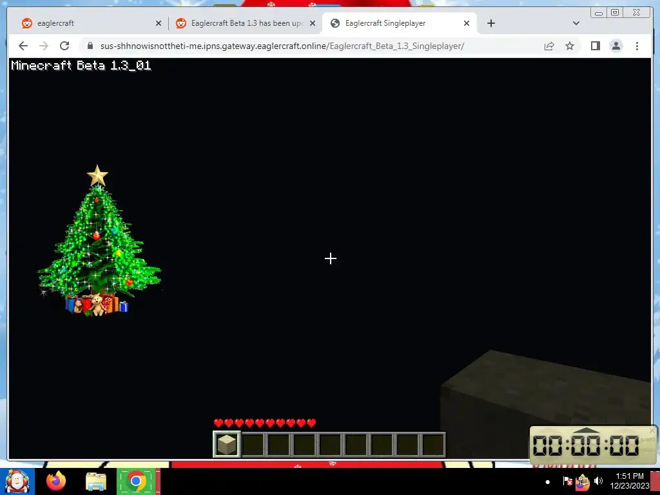The width and height of the screenshot is (660, 495).
Task: Open the Chrome profile avatar menu
Action: [616, 46]
